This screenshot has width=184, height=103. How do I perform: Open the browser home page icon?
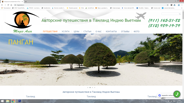11,5
